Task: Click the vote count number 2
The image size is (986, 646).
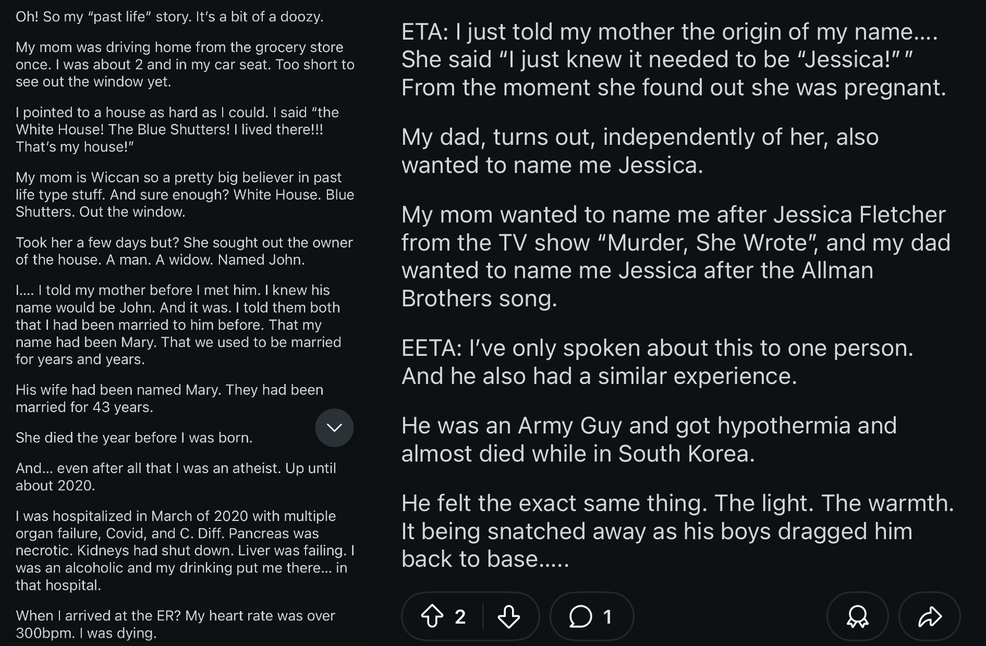Action: coord(460,617)
